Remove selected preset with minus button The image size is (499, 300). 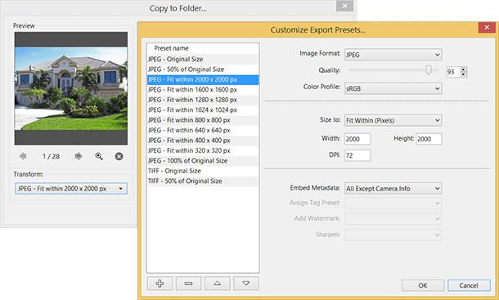[188, 284]
